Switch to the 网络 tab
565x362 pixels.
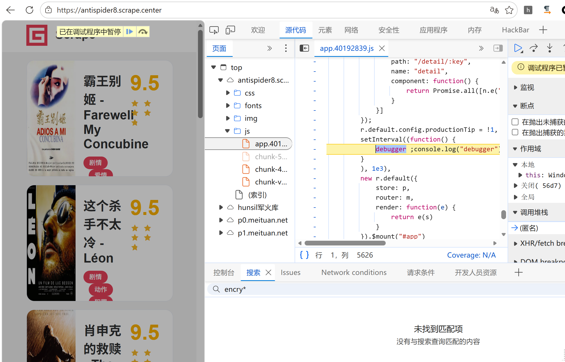[x=351, y=30]
